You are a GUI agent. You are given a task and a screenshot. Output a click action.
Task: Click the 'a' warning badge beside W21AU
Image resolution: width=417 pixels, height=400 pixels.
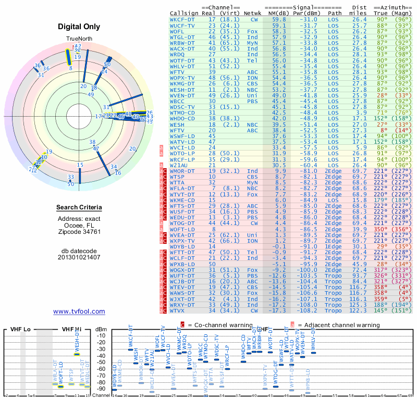[x=161, y=165]
